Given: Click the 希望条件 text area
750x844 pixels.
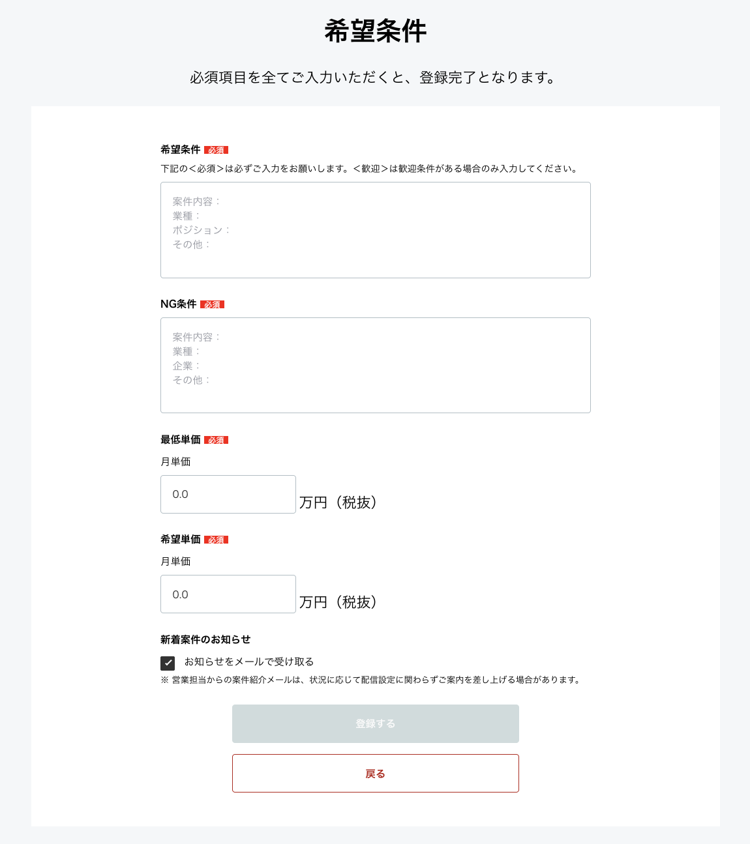Looking at the screenshot, I should tap(375, 230).
